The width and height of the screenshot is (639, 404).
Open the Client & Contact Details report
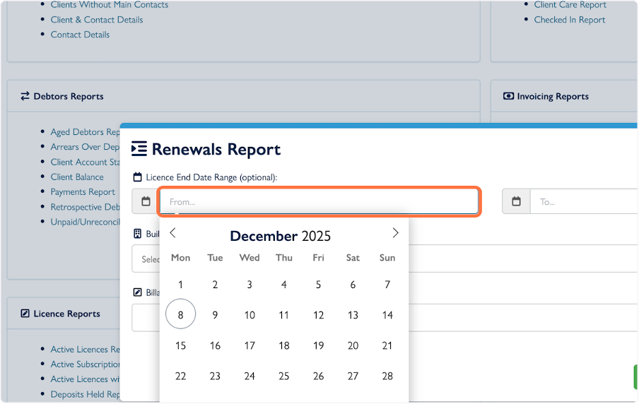[97, 20]
